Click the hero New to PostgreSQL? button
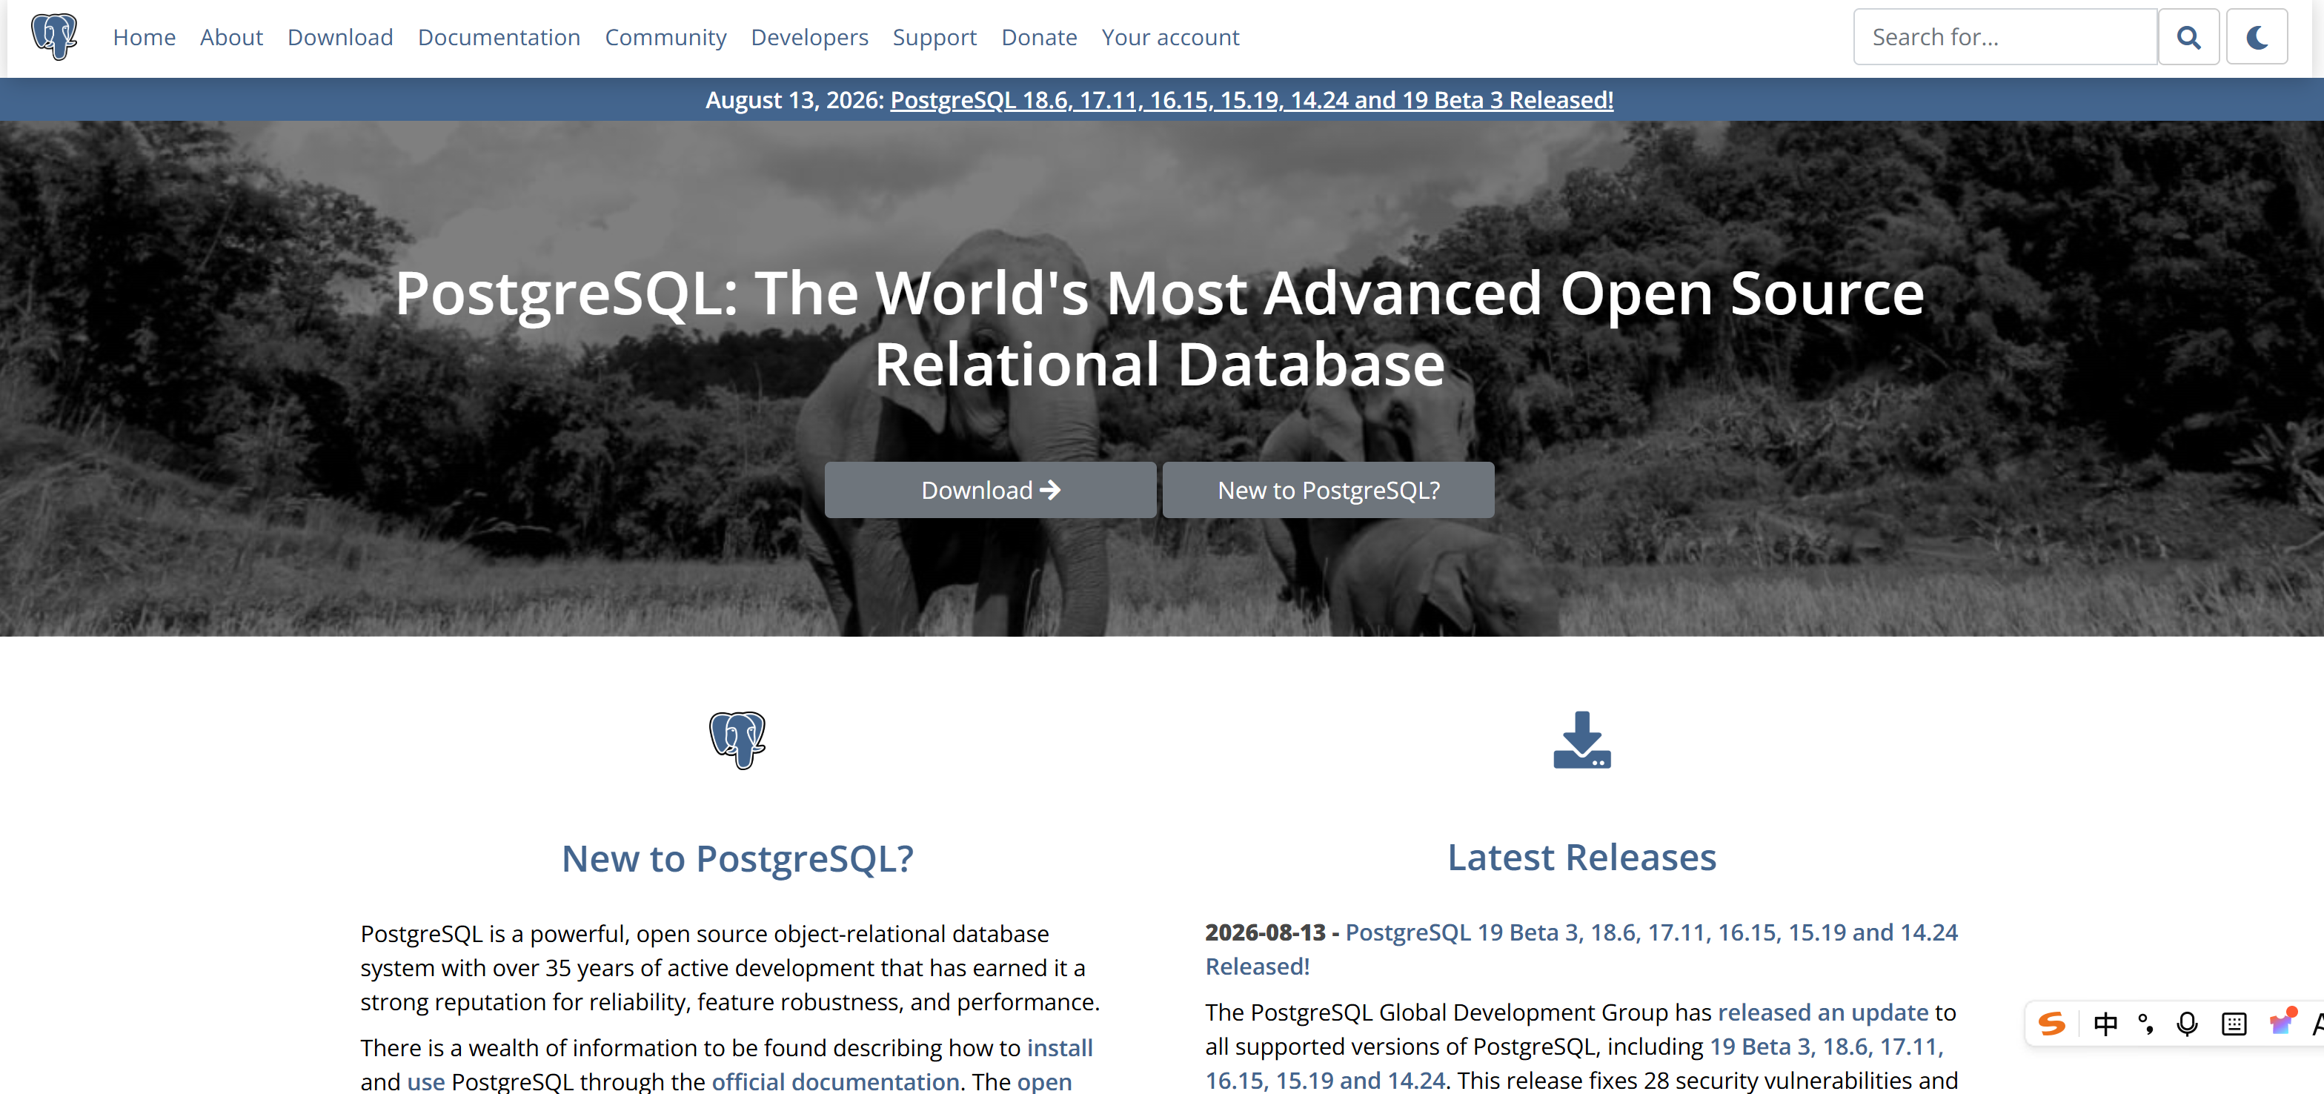Viewport: 2324px width, 1094px height. click(1328, 490)
